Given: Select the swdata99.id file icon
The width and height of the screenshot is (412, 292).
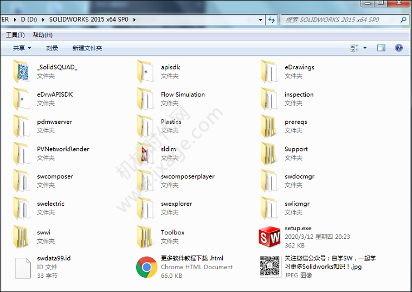Looking at the screenshot, I should click(x=23, y=268).
